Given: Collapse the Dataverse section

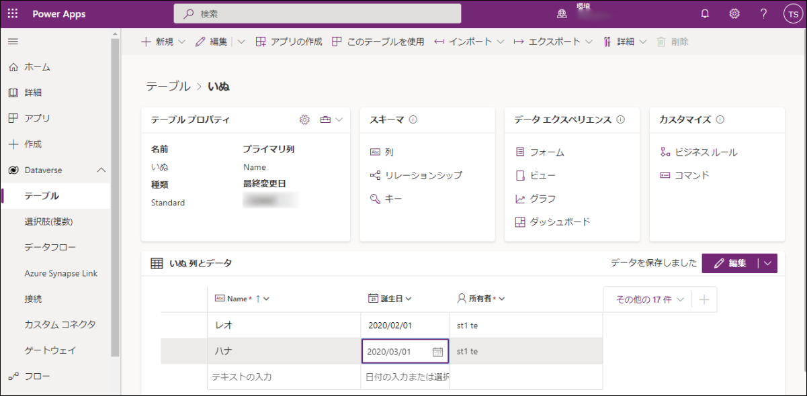Looking at the screenshot, I should coord(101,170).
